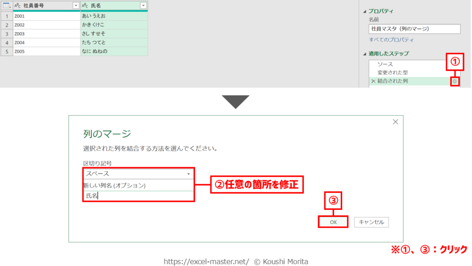472x266 pixels.
Task: Click the キャンセル button
Action: (371, 222)
